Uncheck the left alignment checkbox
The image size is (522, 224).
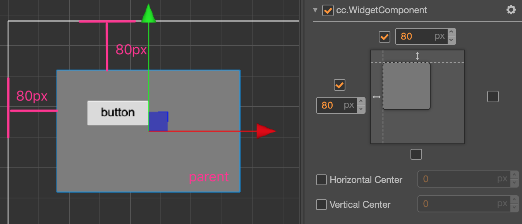coord(340,85)
